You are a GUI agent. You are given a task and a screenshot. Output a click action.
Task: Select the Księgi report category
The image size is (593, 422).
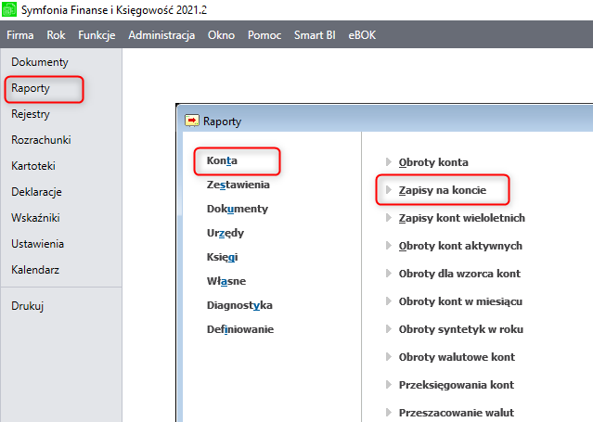coord(223,257)
